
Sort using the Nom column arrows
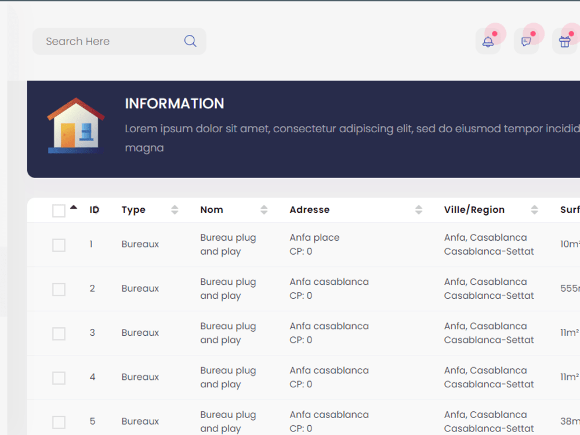point(264,210)
